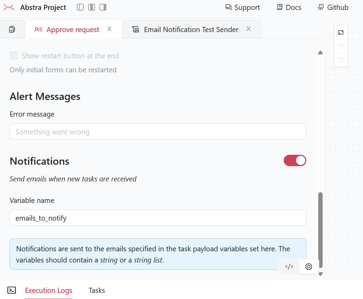Open the Support link
Image resolution: width=363 pixels, height=299 pixels.
pos(243,8)
